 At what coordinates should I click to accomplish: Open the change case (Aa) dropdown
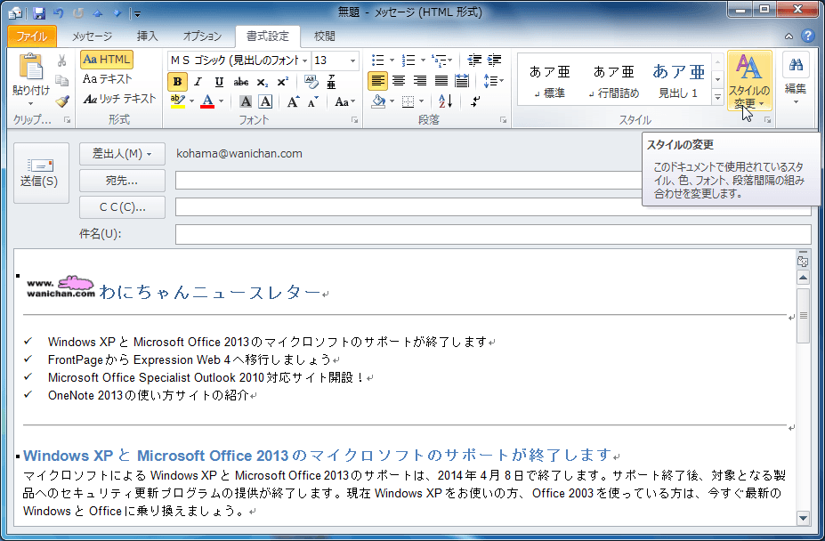344,101
